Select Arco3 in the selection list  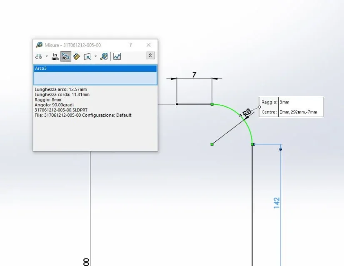[x=95, y=68]
